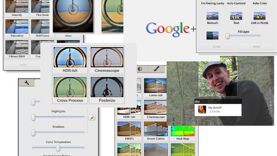The width and height of the screenshot is (277, 156).
Task: Click the Fill Light preview icon
Action: pos(212,35)
